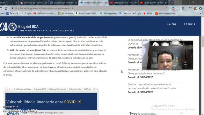Open YouTube - Broadcast bookmark
This screenshot has width=204, height=115.
coord(45,13)
